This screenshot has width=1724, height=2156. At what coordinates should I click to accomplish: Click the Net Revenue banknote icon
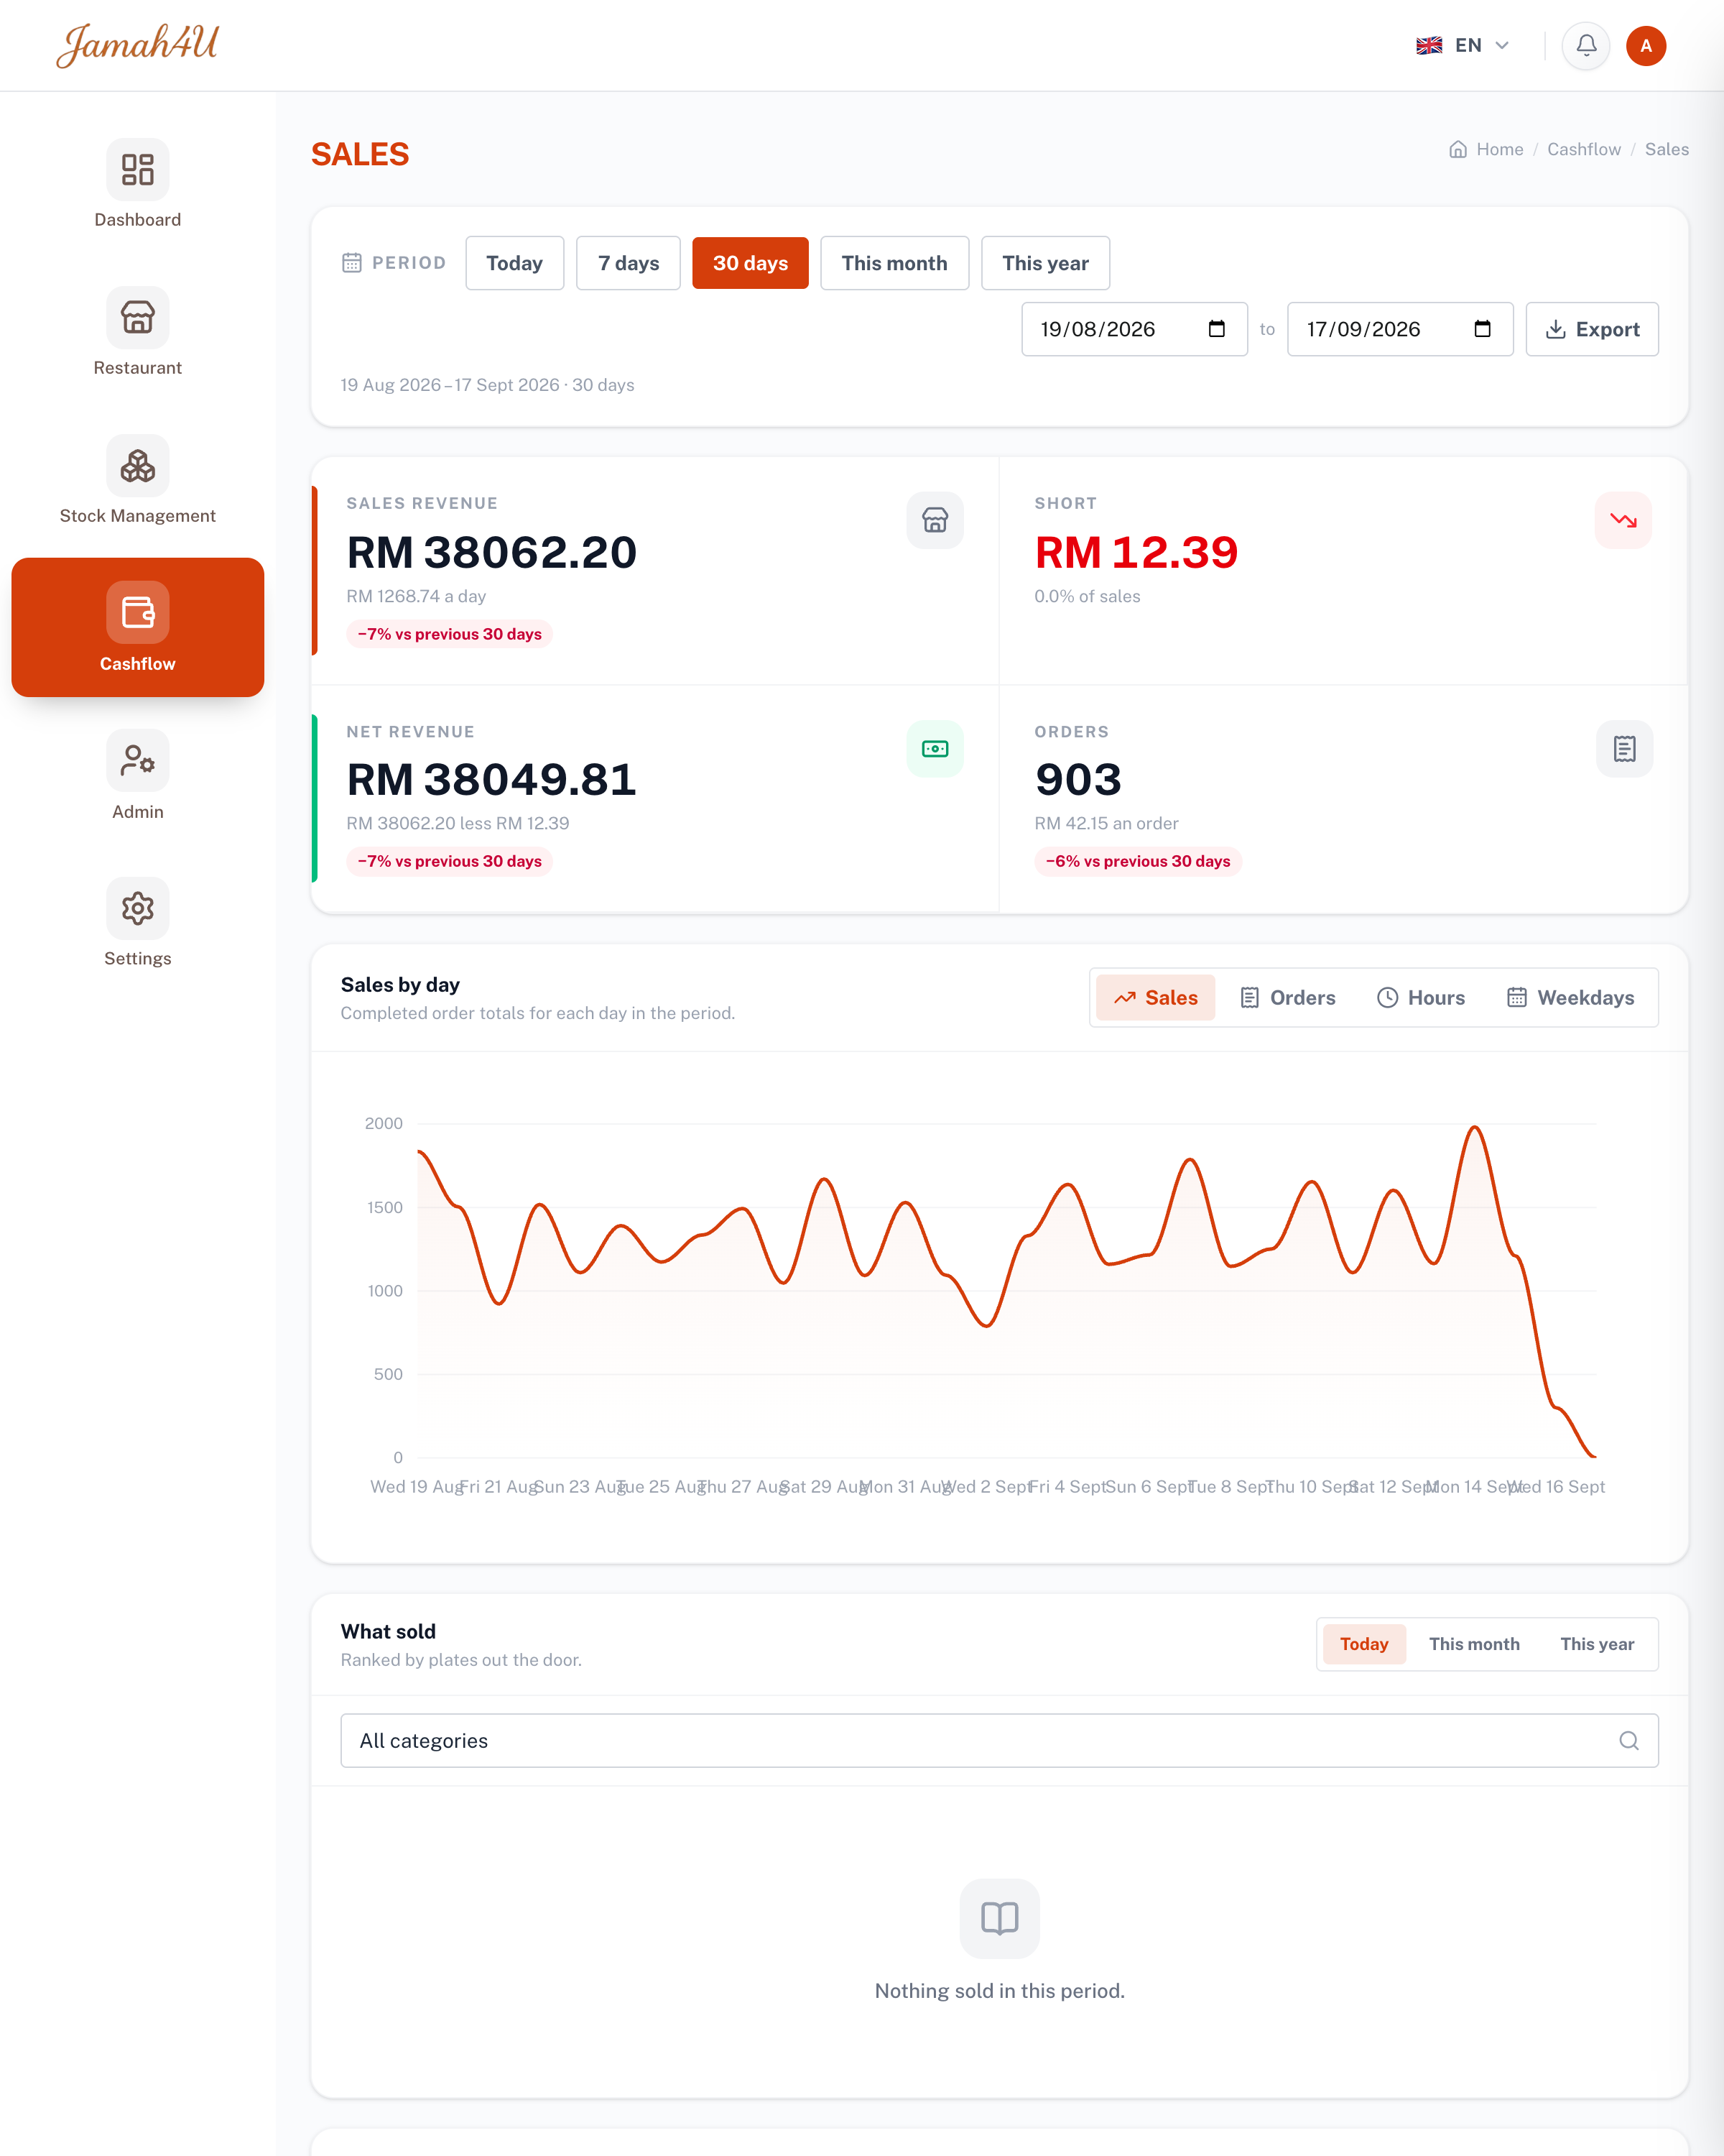pos(935,749)
